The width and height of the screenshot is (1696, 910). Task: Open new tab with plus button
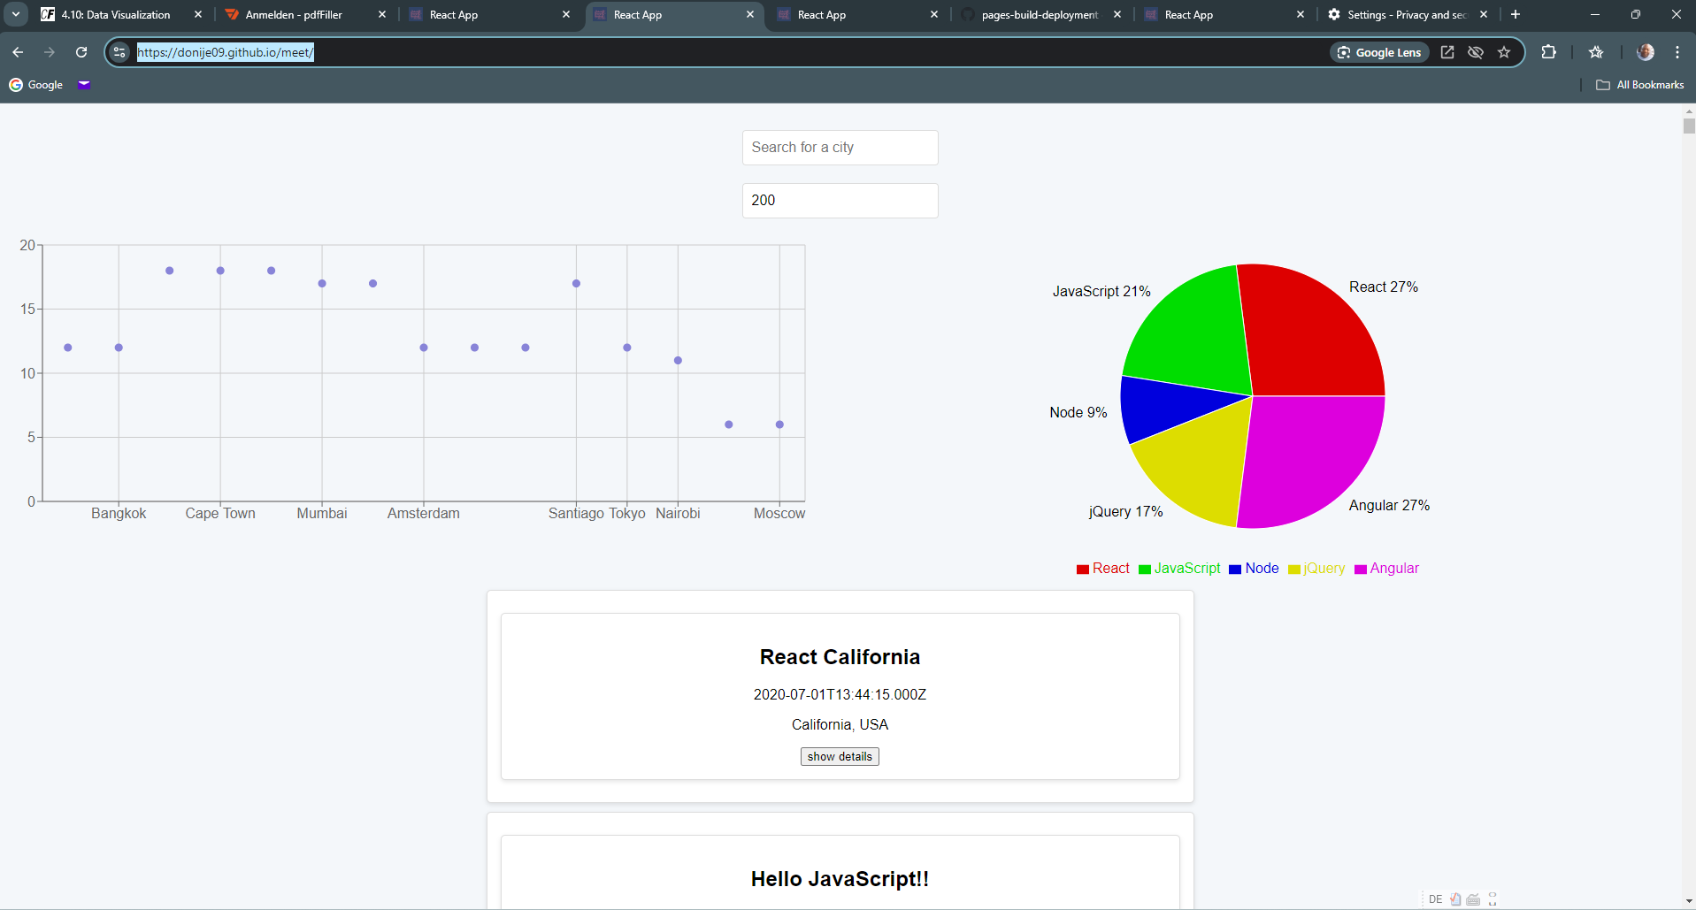[x=1516, y=14]
